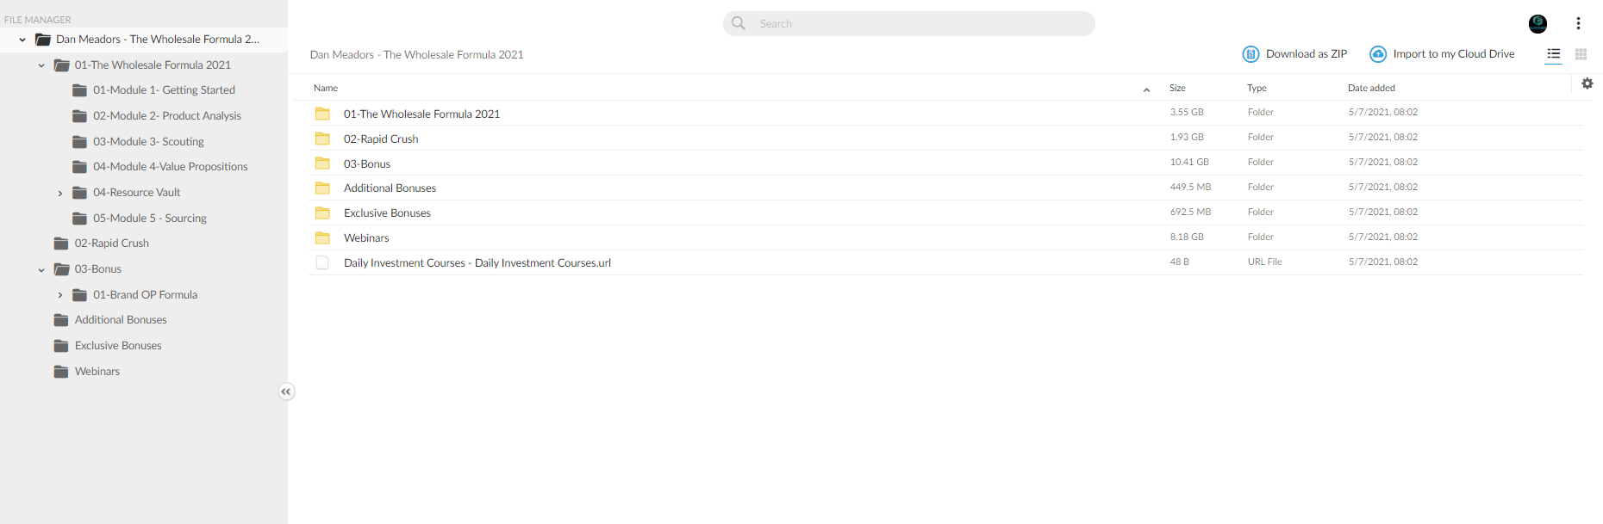Open 02-Rapid Crush in the sidebar tree
The image size is (1603, 524).
tap(112, 244)
